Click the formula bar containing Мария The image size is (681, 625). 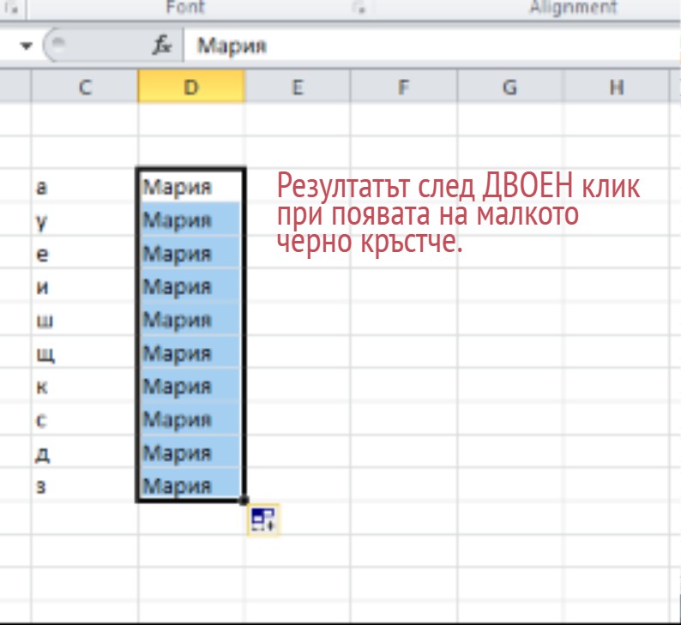point(429,45)
